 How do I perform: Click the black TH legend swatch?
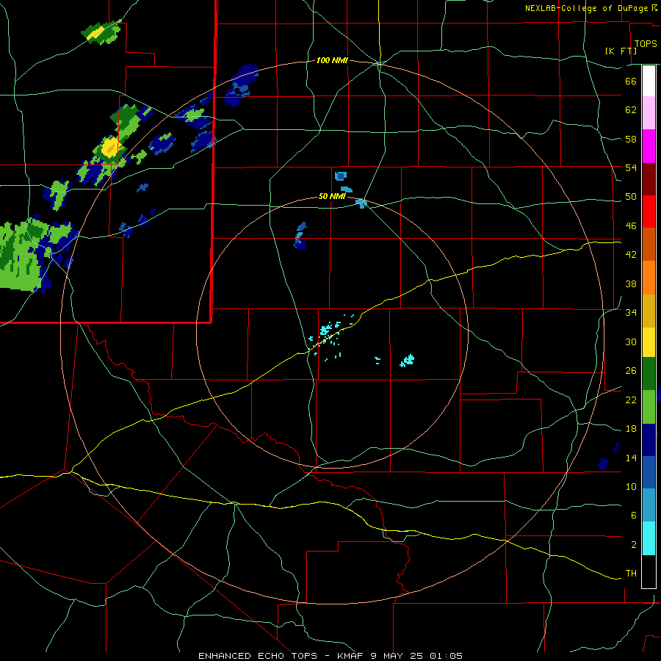(649, 571)
